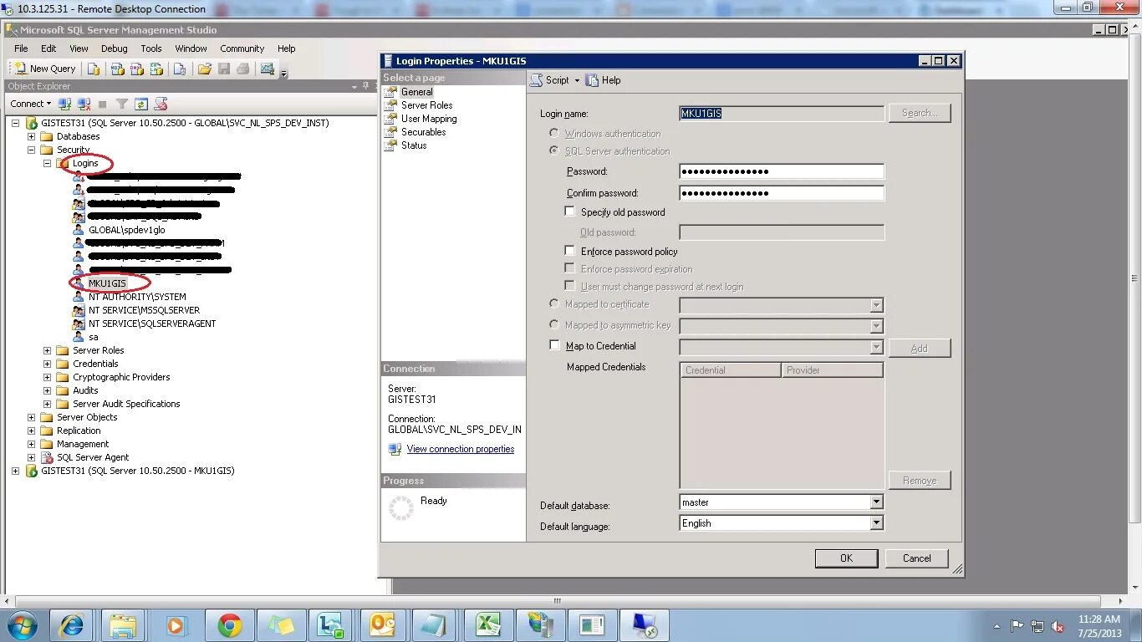The width and height of the screenshot is (1142, 642).
Task: Expand the Server Roles folder node
Action: click(48, 350)
